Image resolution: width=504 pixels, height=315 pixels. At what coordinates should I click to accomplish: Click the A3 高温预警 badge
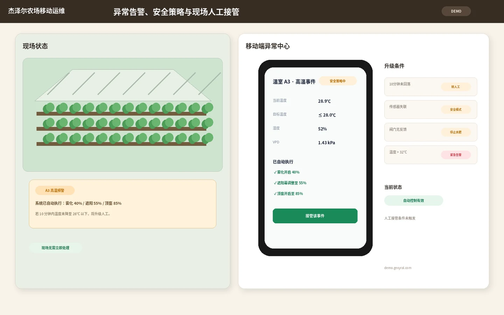pyautogui.click(x=55, y=190)
